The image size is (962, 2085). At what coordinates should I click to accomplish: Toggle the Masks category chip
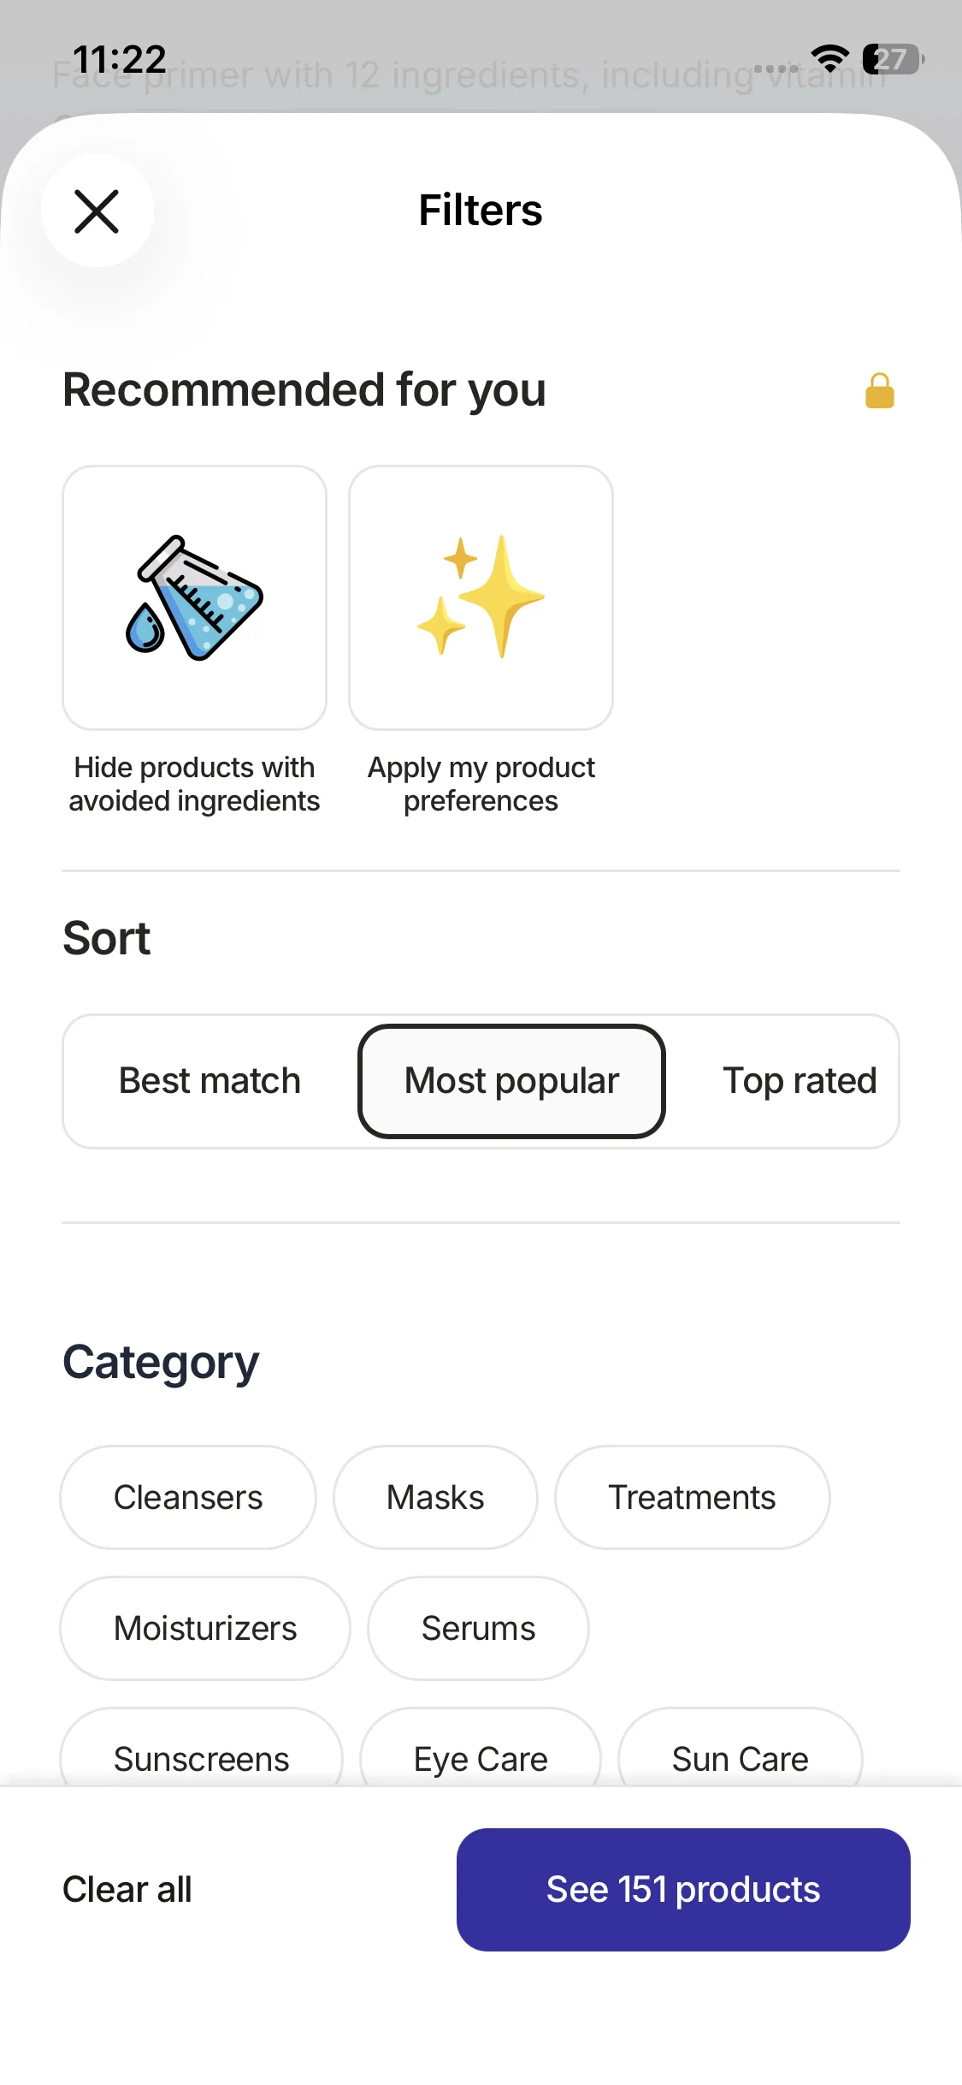435,1497
